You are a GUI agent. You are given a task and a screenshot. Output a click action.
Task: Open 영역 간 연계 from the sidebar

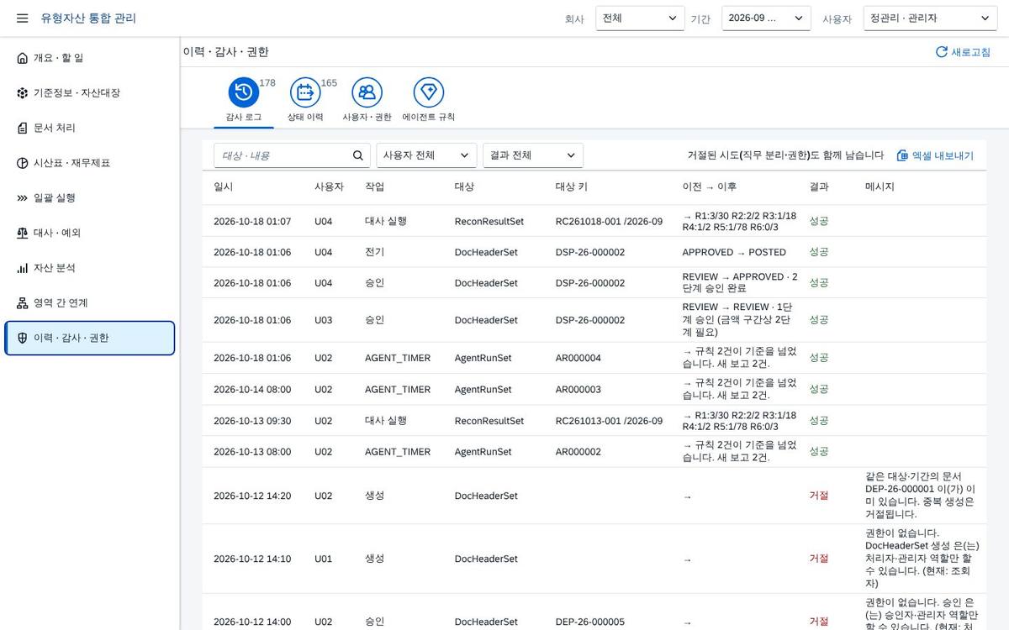point(90,303)
